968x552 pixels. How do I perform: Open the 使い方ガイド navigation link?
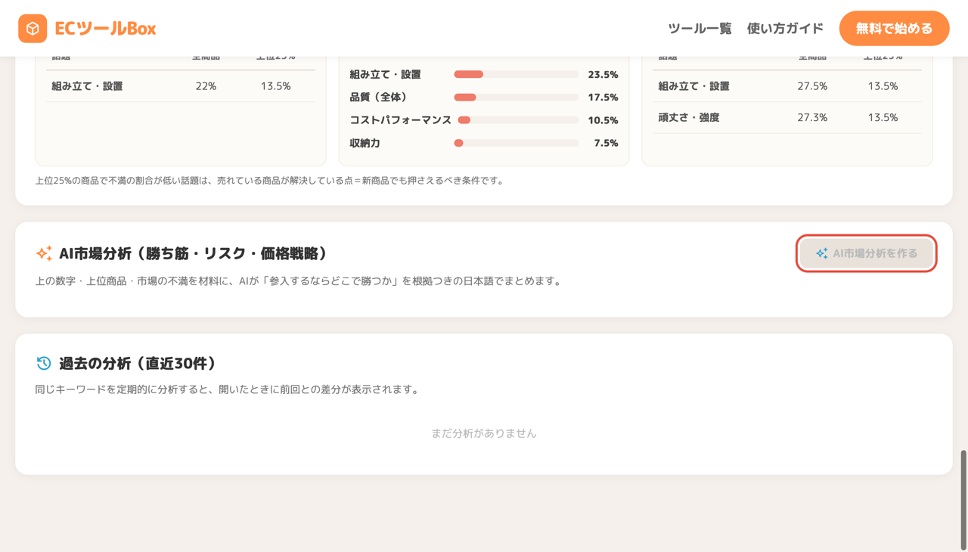coord(785,29)
